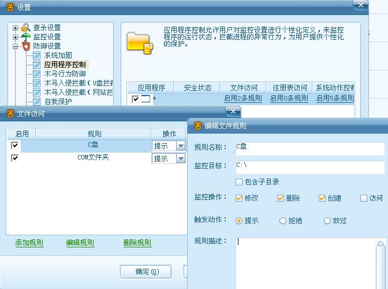This screenshot has width=388, height=289.
Task: Open the 启用2条规则 file access link
Action: (243, 98)
